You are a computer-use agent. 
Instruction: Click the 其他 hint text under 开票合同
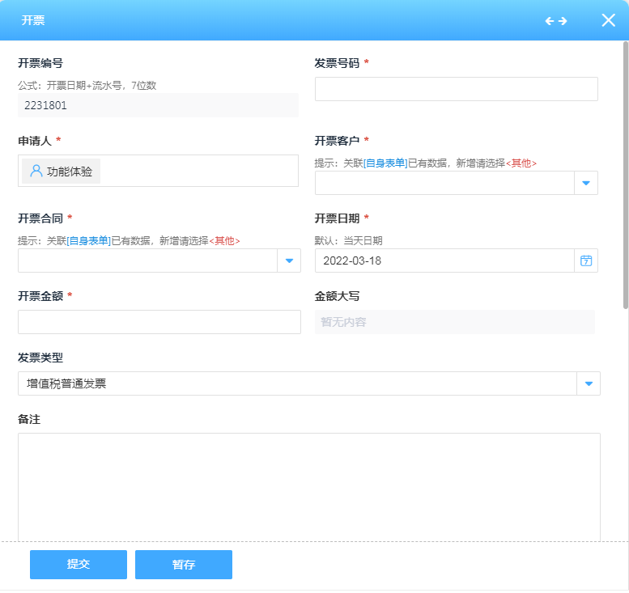coord(224,241)
